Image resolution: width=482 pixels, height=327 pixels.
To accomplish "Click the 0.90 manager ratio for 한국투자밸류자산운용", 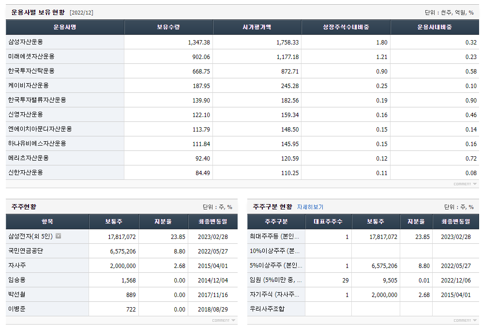I will [471, 101].
